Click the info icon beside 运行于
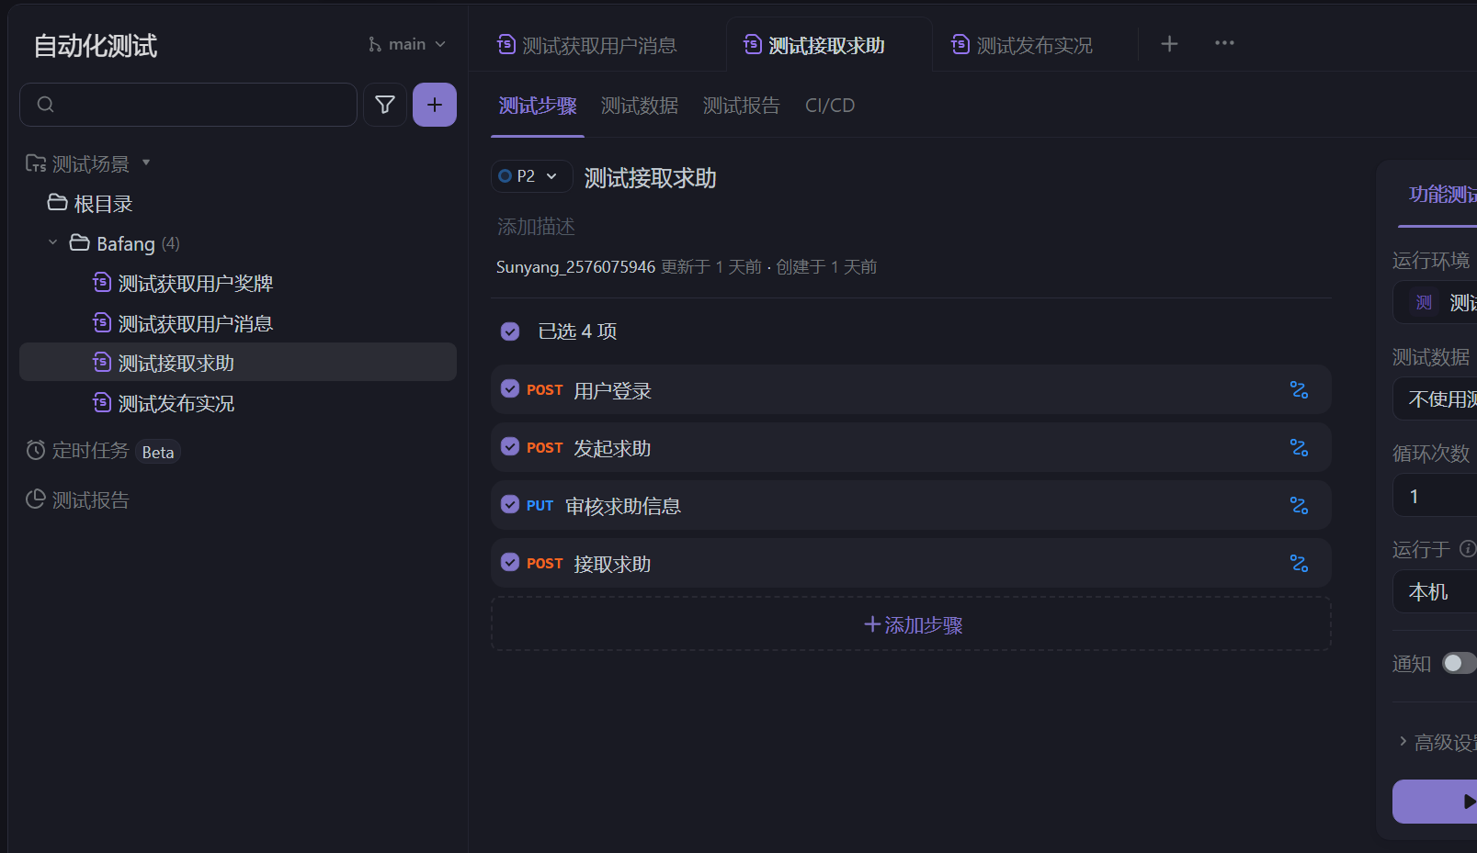This screenshot has height=853, width=1477. tap(1468, 549)
